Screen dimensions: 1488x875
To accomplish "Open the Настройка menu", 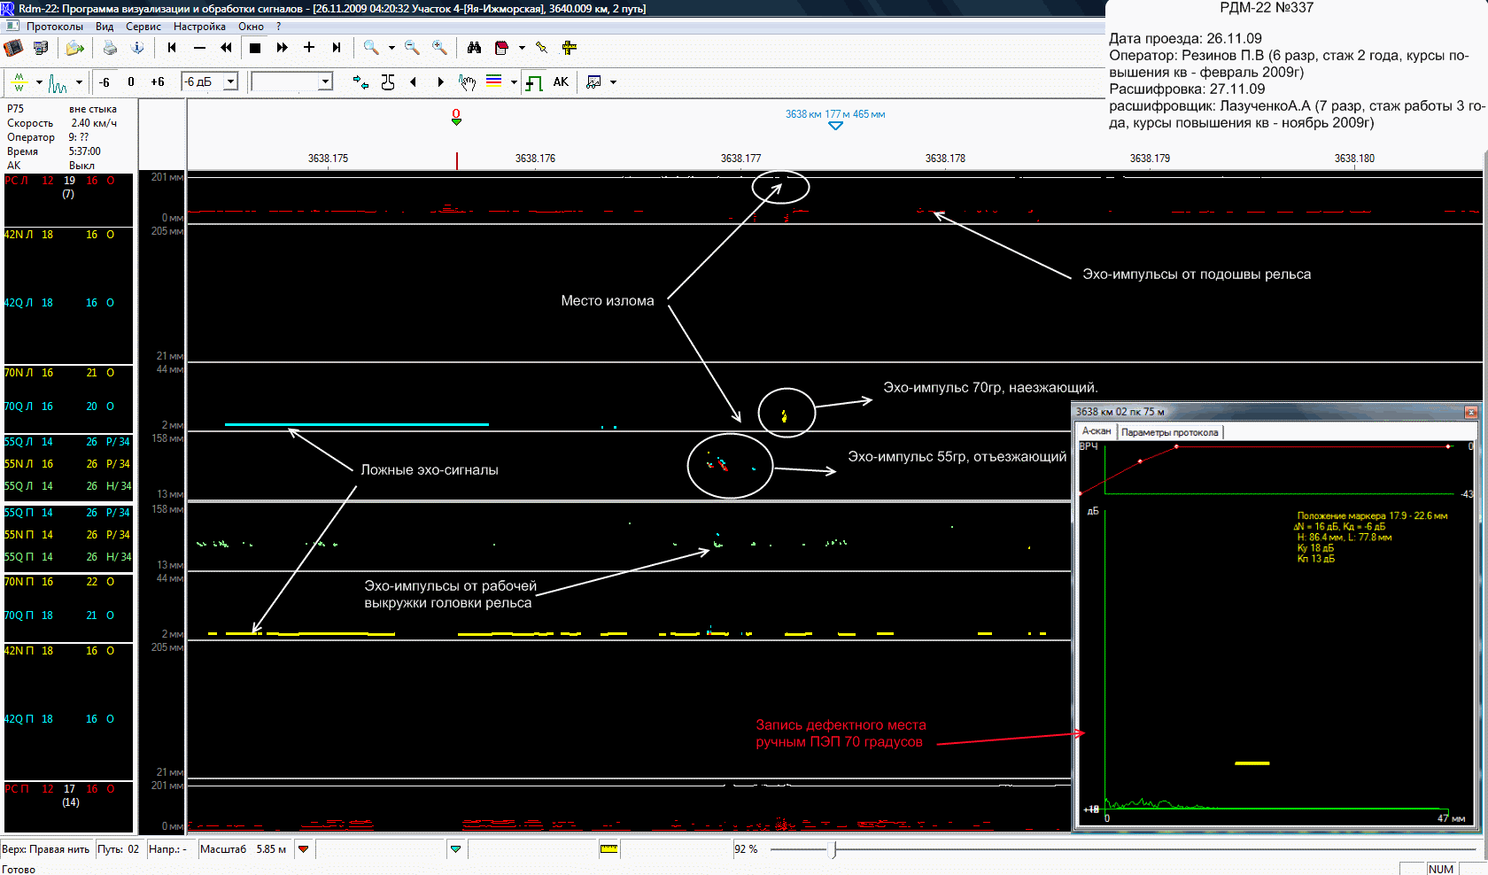I will (x=200, y=27).
